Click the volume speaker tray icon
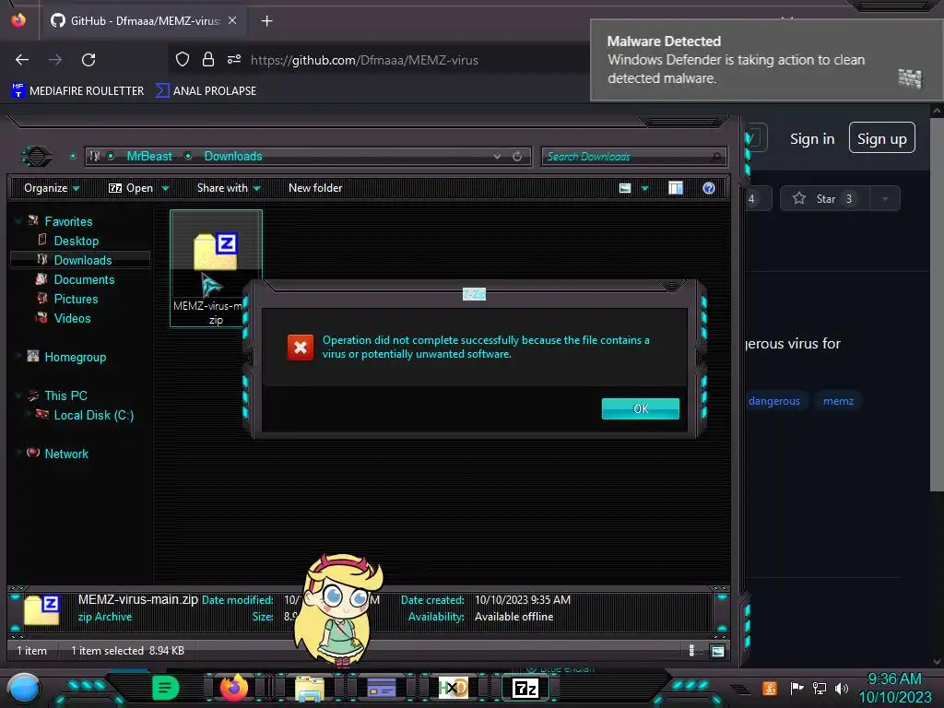The width and height of the screenshot is (944, 708). [x=842, y=688]
